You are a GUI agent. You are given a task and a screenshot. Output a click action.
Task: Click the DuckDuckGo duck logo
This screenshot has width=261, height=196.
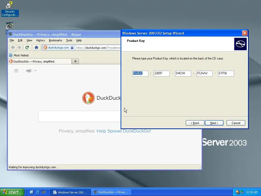click(x=88, y=98)
